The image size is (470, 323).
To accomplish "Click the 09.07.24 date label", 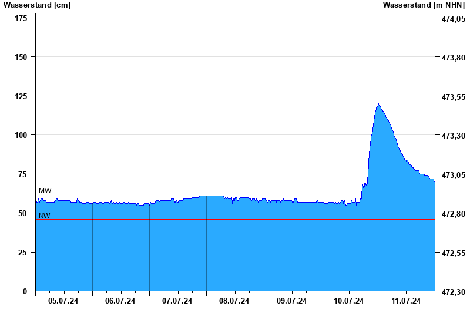I will click(x=291, y=301).
